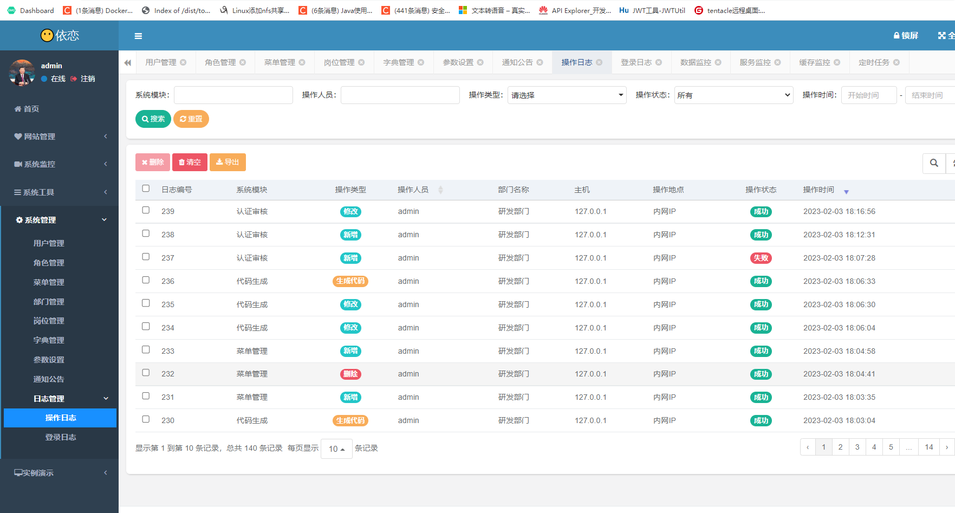Image resolution: width=955 pixels, height=513 pixels.
Task: Switch to the 登录日志 tab
Action: [x=636, y=62]
